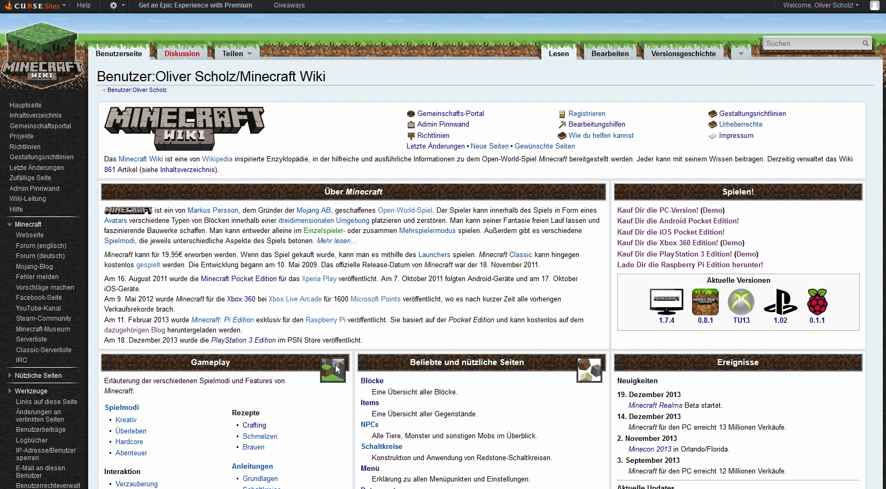Open the more actions arrow tab
Viewport: 886px width, 489px height.
[741, 53]
